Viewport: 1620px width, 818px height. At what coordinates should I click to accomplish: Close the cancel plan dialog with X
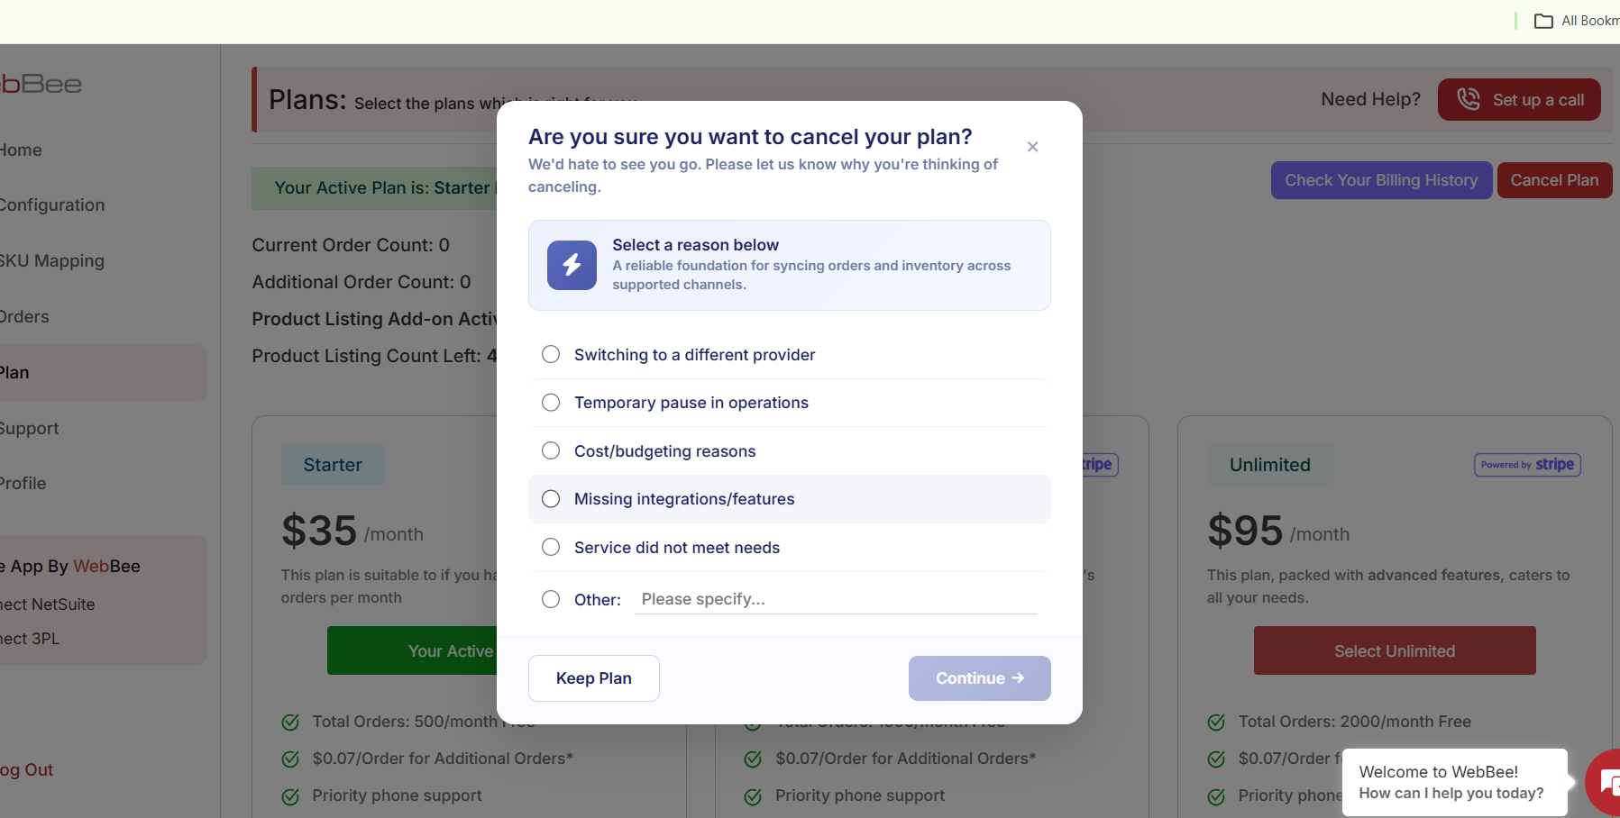[x=1032, y=147]
